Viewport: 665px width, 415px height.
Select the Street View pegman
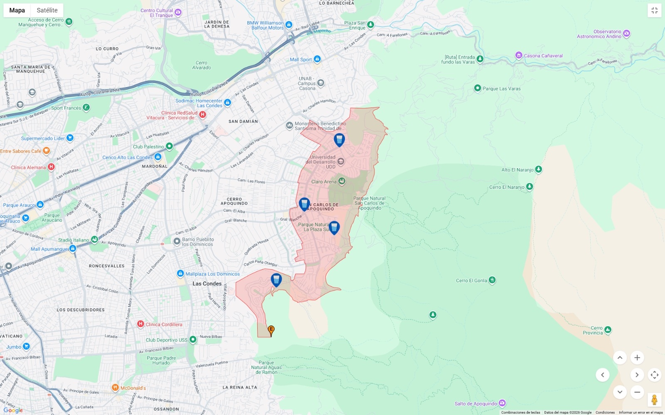tap(654, 400)
